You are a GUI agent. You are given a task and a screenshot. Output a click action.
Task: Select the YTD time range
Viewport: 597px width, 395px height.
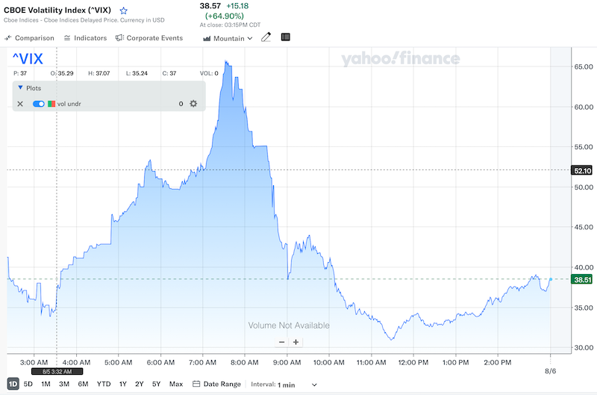pos(104,384)
